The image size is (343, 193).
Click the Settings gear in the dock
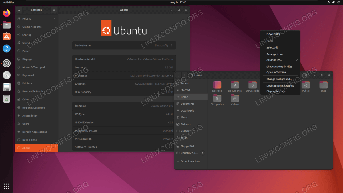click(x=7, y=63)
